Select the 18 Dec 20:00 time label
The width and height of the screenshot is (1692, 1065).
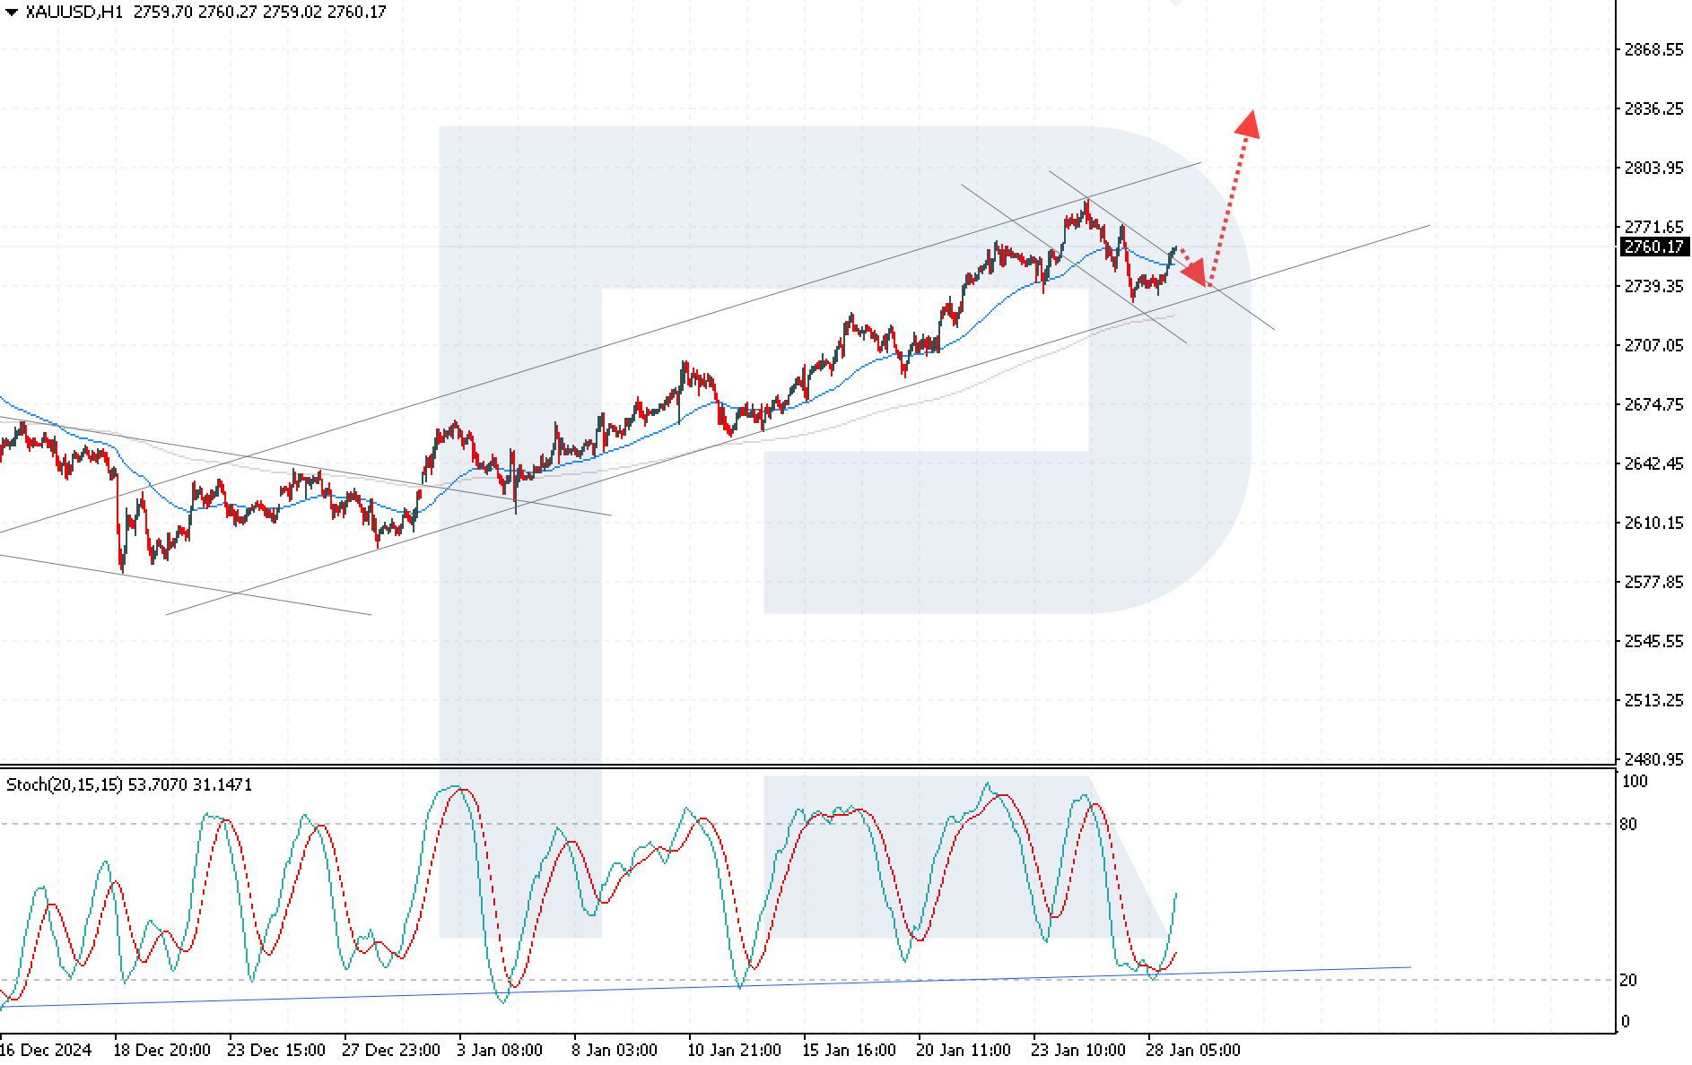162,1050
